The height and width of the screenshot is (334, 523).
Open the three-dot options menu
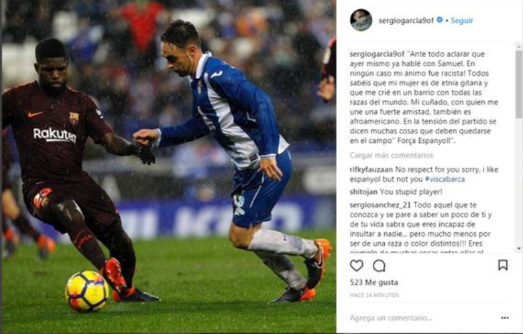coord(505,318)
